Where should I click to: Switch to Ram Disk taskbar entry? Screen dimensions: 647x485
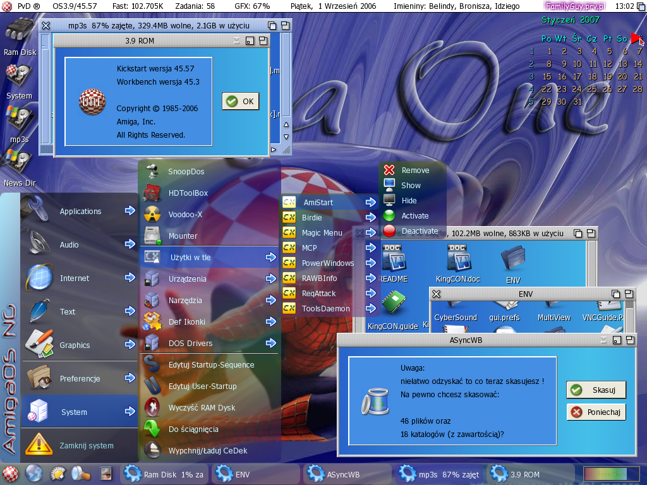click(164, 474)
